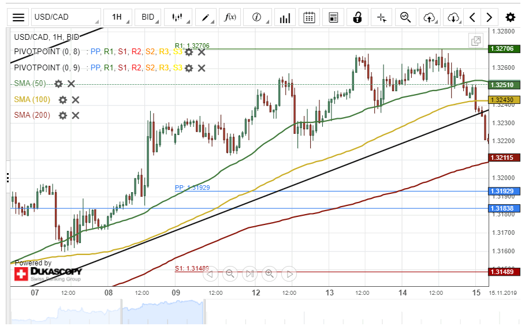The image size is (525, 326).
Task: Click the calendar icon in toolbar
Action: (309, 17)
